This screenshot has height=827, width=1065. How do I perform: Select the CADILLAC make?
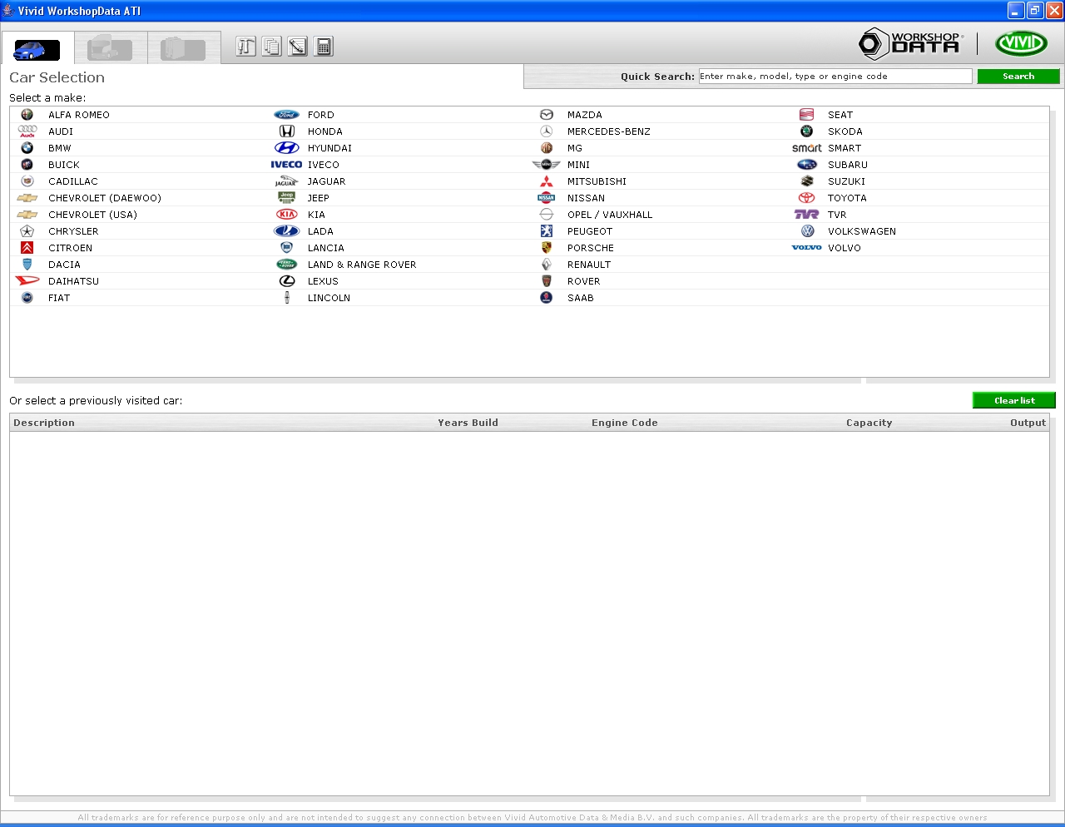tap(73, 181)
